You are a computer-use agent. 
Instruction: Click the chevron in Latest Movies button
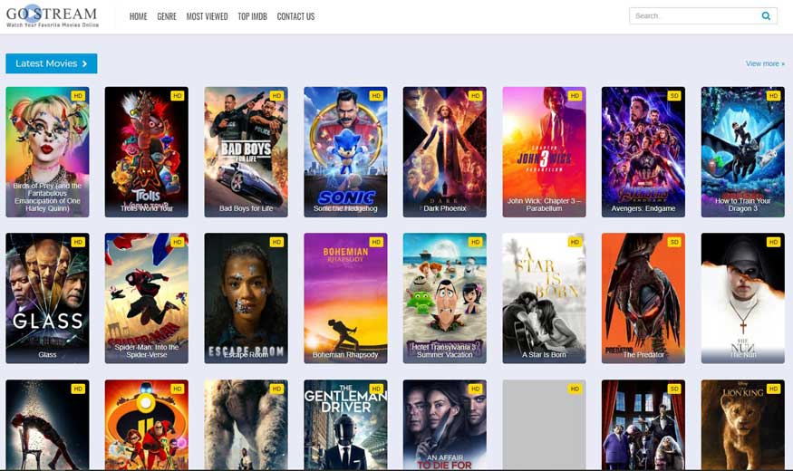click(84, 63)
